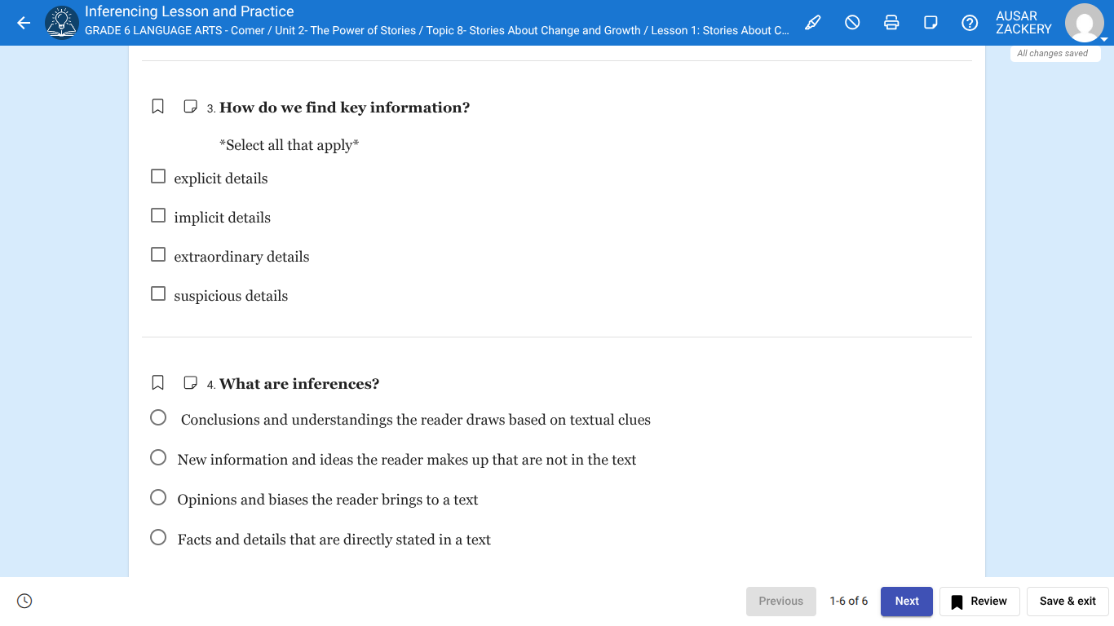Select 'Facts and details that are directly stated' option

coord(157,536)
